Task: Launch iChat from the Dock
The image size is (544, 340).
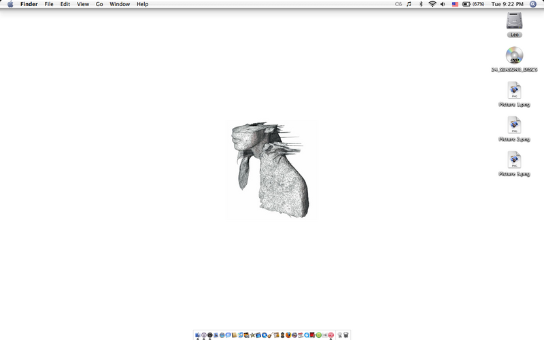Action: [x=228, y=335]
